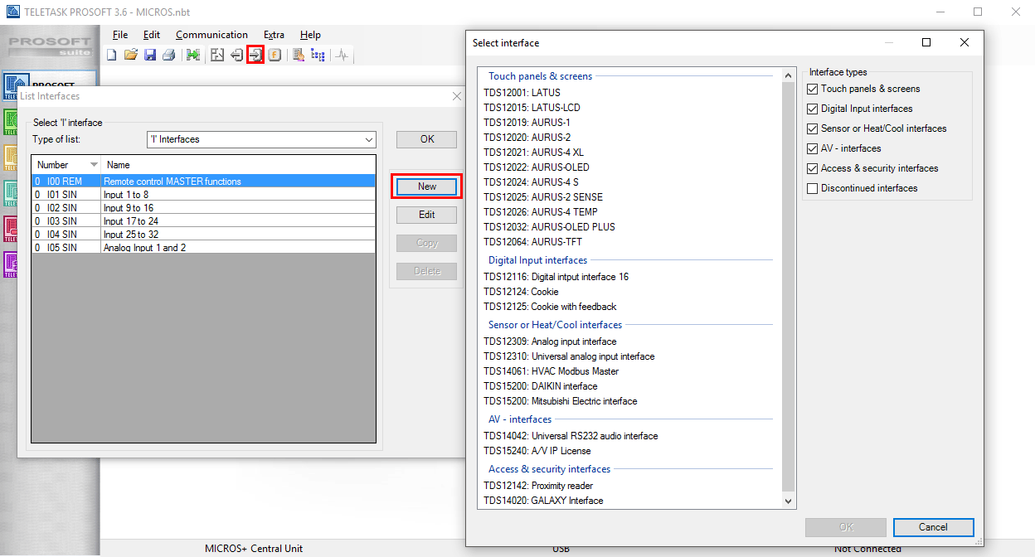The image size is (1035, 557).
Task: Click the blue tree structure toolbar icon
Action: (x=318, y=56)
